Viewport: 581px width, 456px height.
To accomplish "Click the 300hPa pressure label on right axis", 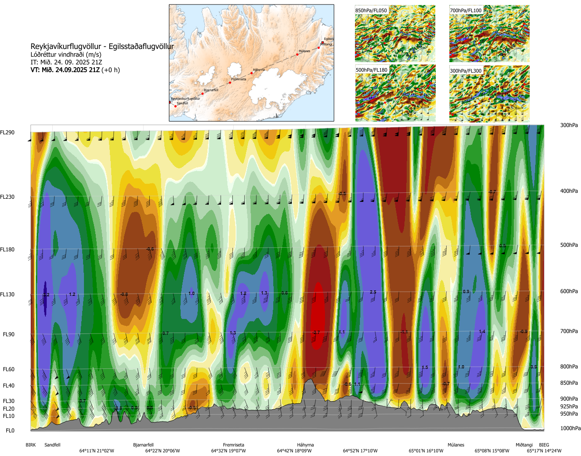I will [x=569, y=125].
